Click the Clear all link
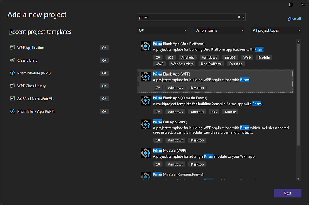Viewport: 309px width, 205px height. (x=294, y=19)
